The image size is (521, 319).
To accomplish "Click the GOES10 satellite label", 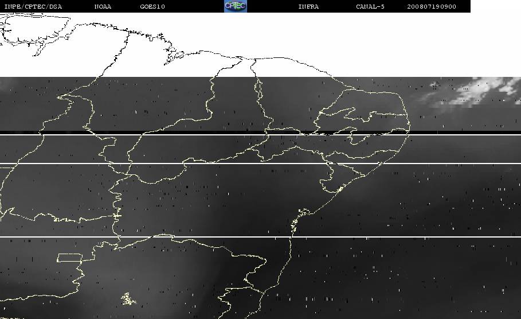I will [152, 7].
